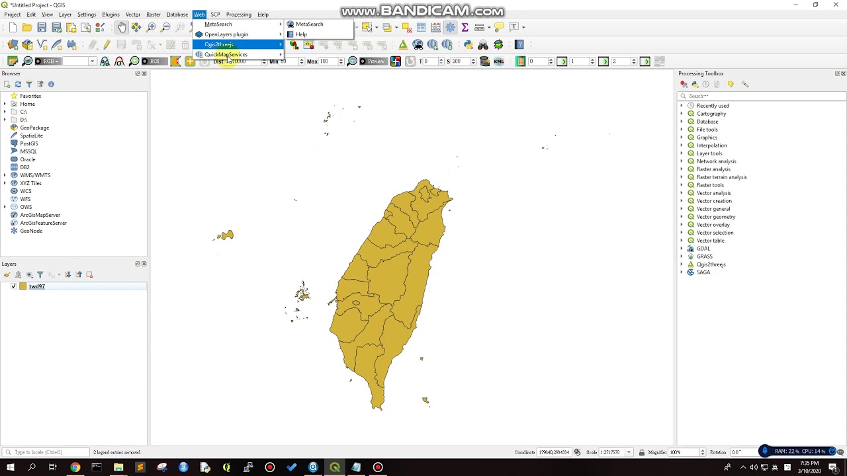847x476 pixels.
Task: Click the Map Tips speech bubble icon
Action: (500, 27)
